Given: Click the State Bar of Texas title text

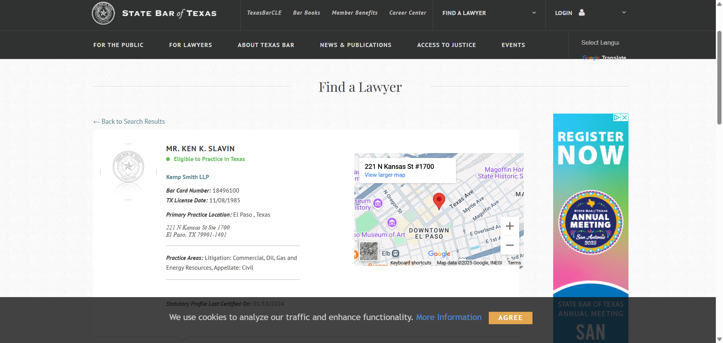Looking at the screenshot, I should point(169,14).
